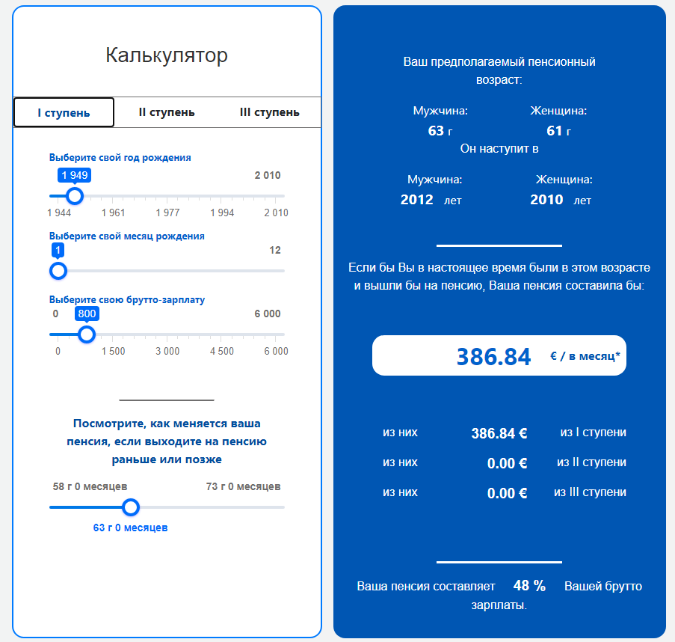
Task: Switch to the II ступень tab
Action: (x=167, y=111)
